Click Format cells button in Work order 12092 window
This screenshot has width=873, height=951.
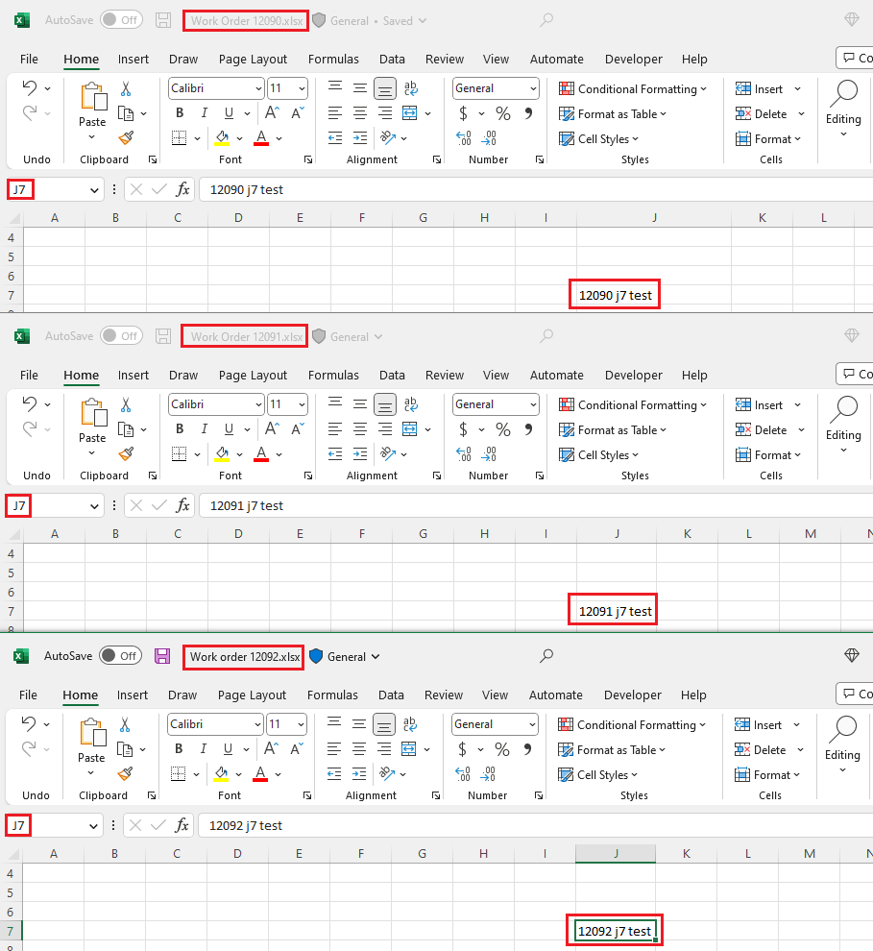pyautogui.click(x=767, y=774)
